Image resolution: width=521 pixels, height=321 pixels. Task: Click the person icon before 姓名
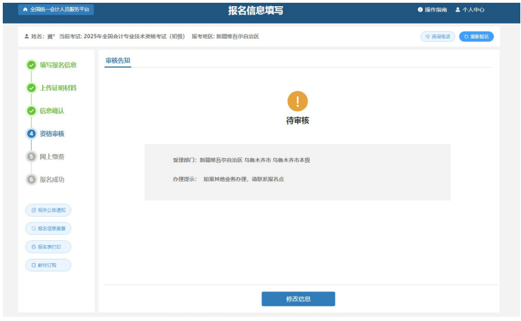coord(26,37)
